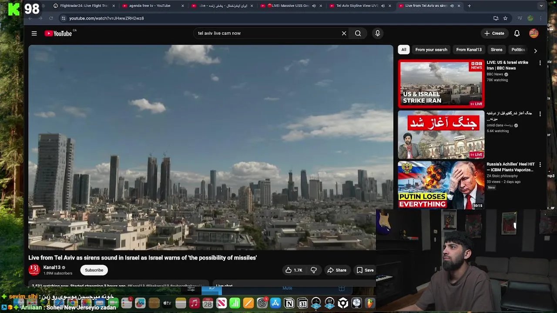Open FL Studio from the Dock

(370, 303)
